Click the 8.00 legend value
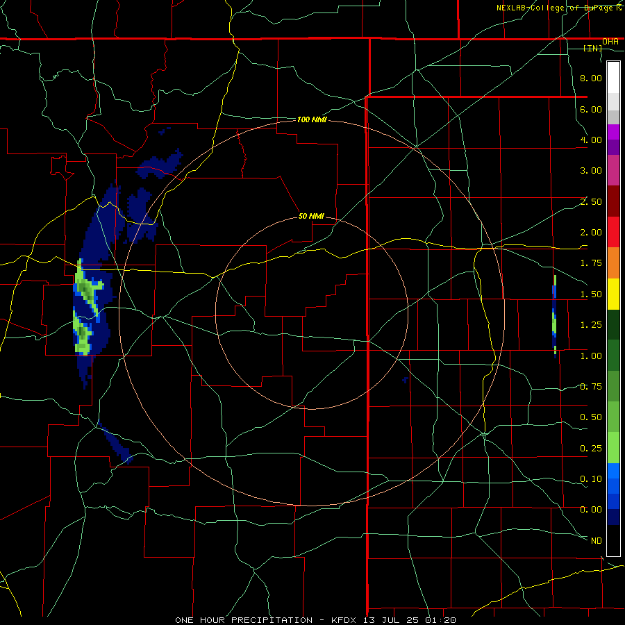 coord(591,78)
